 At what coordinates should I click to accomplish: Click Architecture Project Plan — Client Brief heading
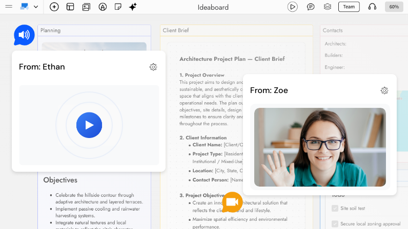(232, 59)
